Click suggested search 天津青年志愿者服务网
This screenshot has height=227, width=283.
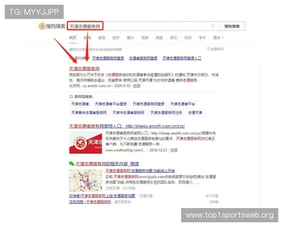(x=89, y=113)
